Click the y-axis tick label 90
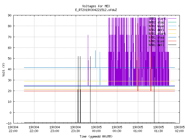Image resolution: width=185 pixels, height=139 pixels. (10, 15)
